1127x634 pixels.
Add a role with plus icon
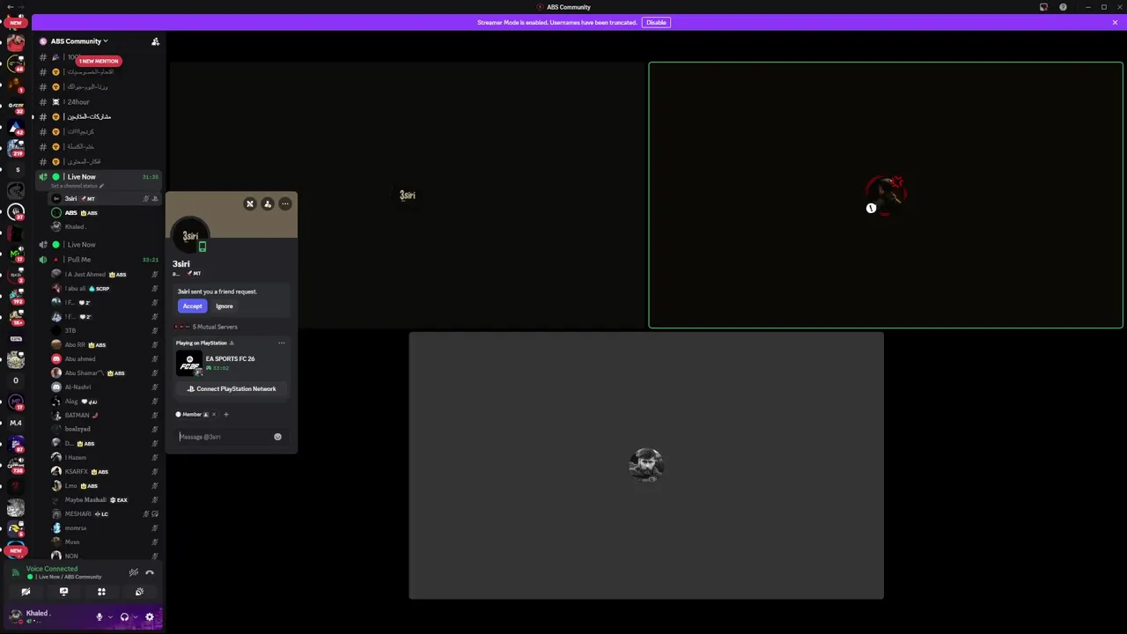tap(225, 415)
